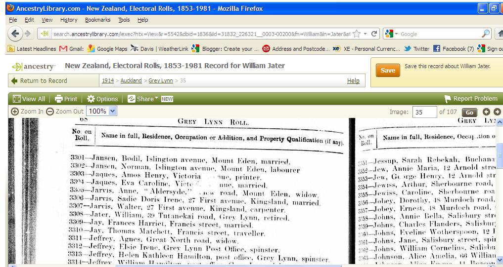The height and width of the screenshot is (267, 503).
Task: Open the Latest Headlines bookmark
Action: 32,49
